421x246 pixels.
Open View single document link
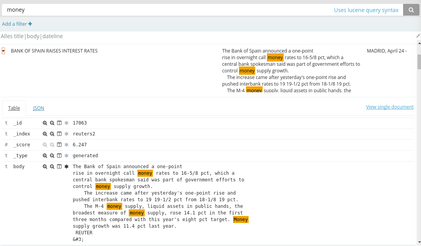pyautogui.click(x=389, y=107)
